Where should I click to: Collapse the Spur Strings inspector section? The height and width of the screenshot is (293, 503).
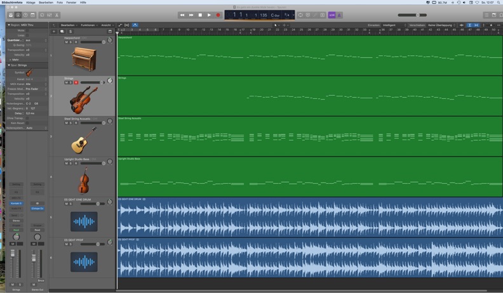9,65
